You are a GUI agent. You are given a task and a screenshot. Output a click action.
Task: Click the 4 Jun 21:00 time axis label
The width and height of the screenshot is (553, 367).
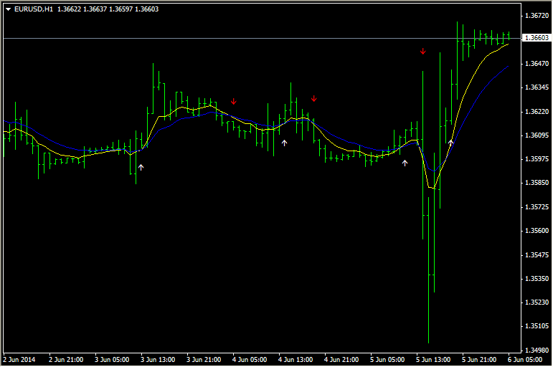[x=341, y=360]
